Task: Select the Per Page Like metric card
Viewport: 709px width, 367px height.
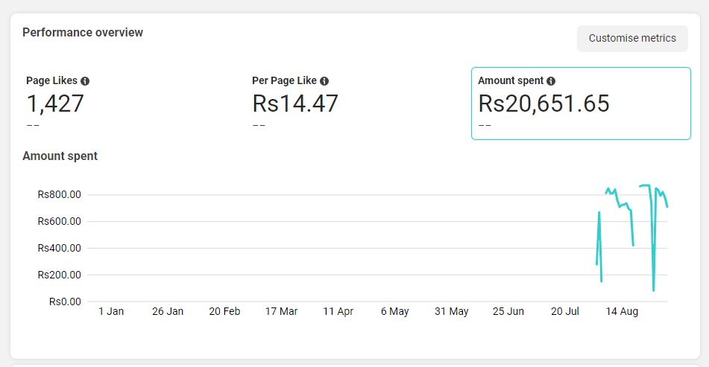Action: point(356,103)
